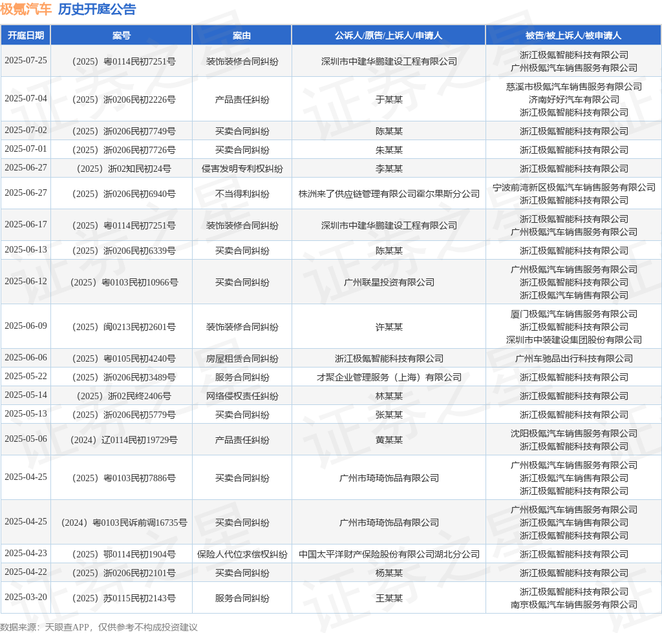
Task: Click defendant 厦门极氪汽车销售服务有限公司
Action: pyautogui.click(x=574, y=314)
